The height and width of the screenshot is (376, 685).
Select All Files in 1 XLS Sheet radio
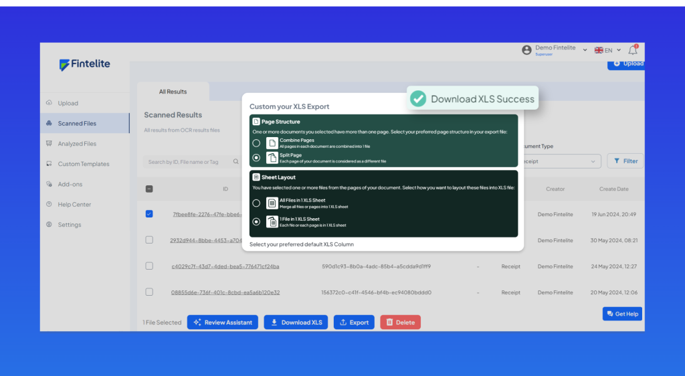coord(256,203)
